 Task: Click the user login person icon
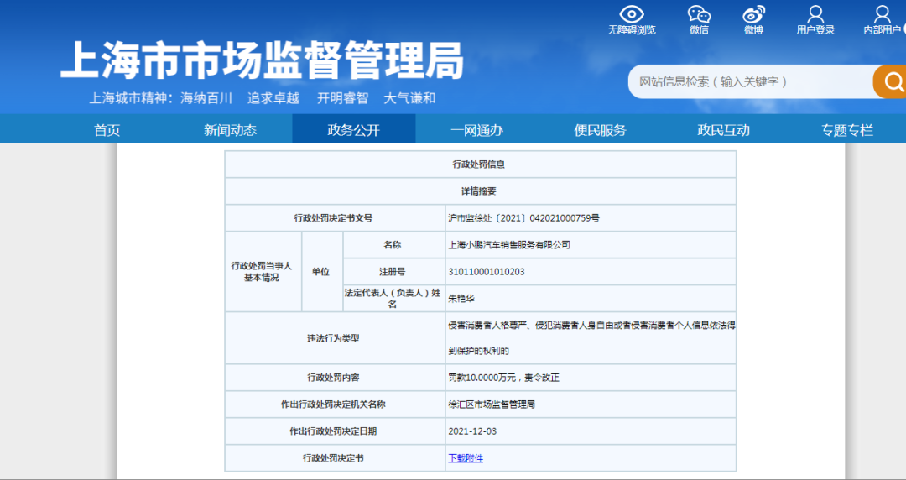(815, 15)
